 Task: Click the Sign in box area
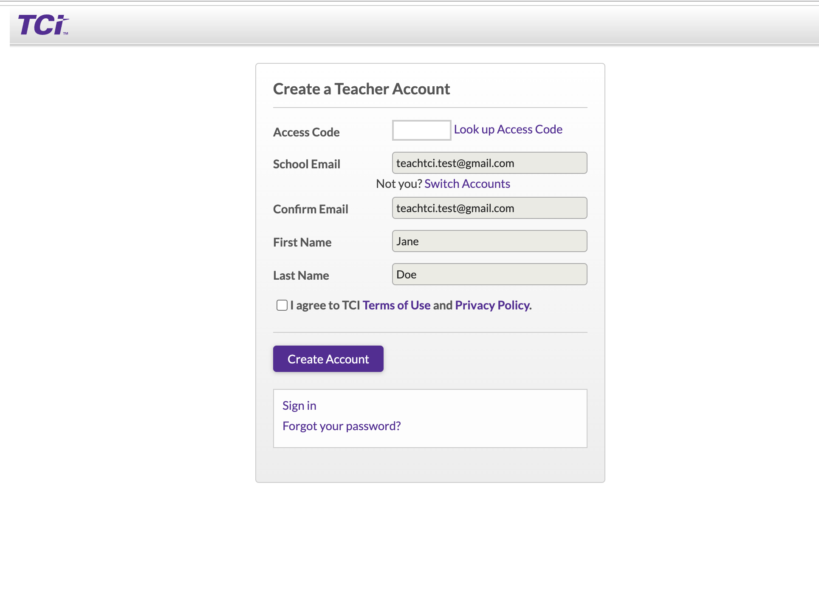click(430, 418)
